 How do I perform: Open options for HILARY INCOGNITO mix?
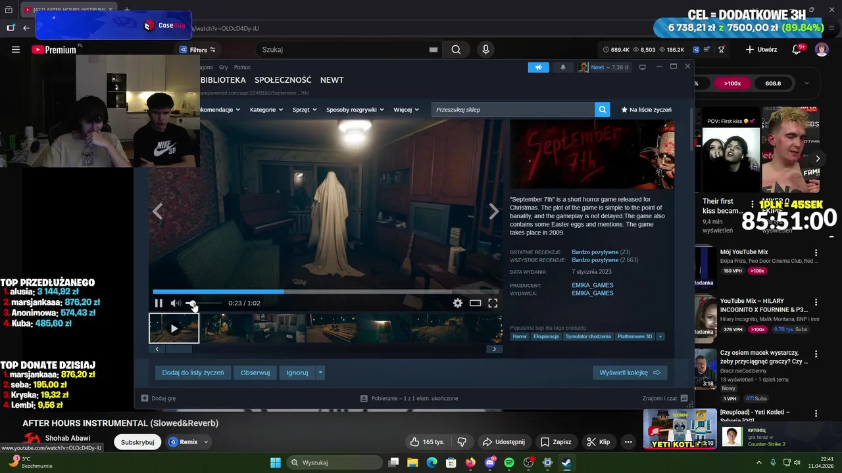pos(816,303)
